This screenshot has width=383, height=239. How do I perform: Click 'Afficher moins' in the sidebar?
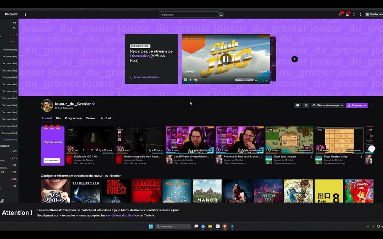coord(10,140)
